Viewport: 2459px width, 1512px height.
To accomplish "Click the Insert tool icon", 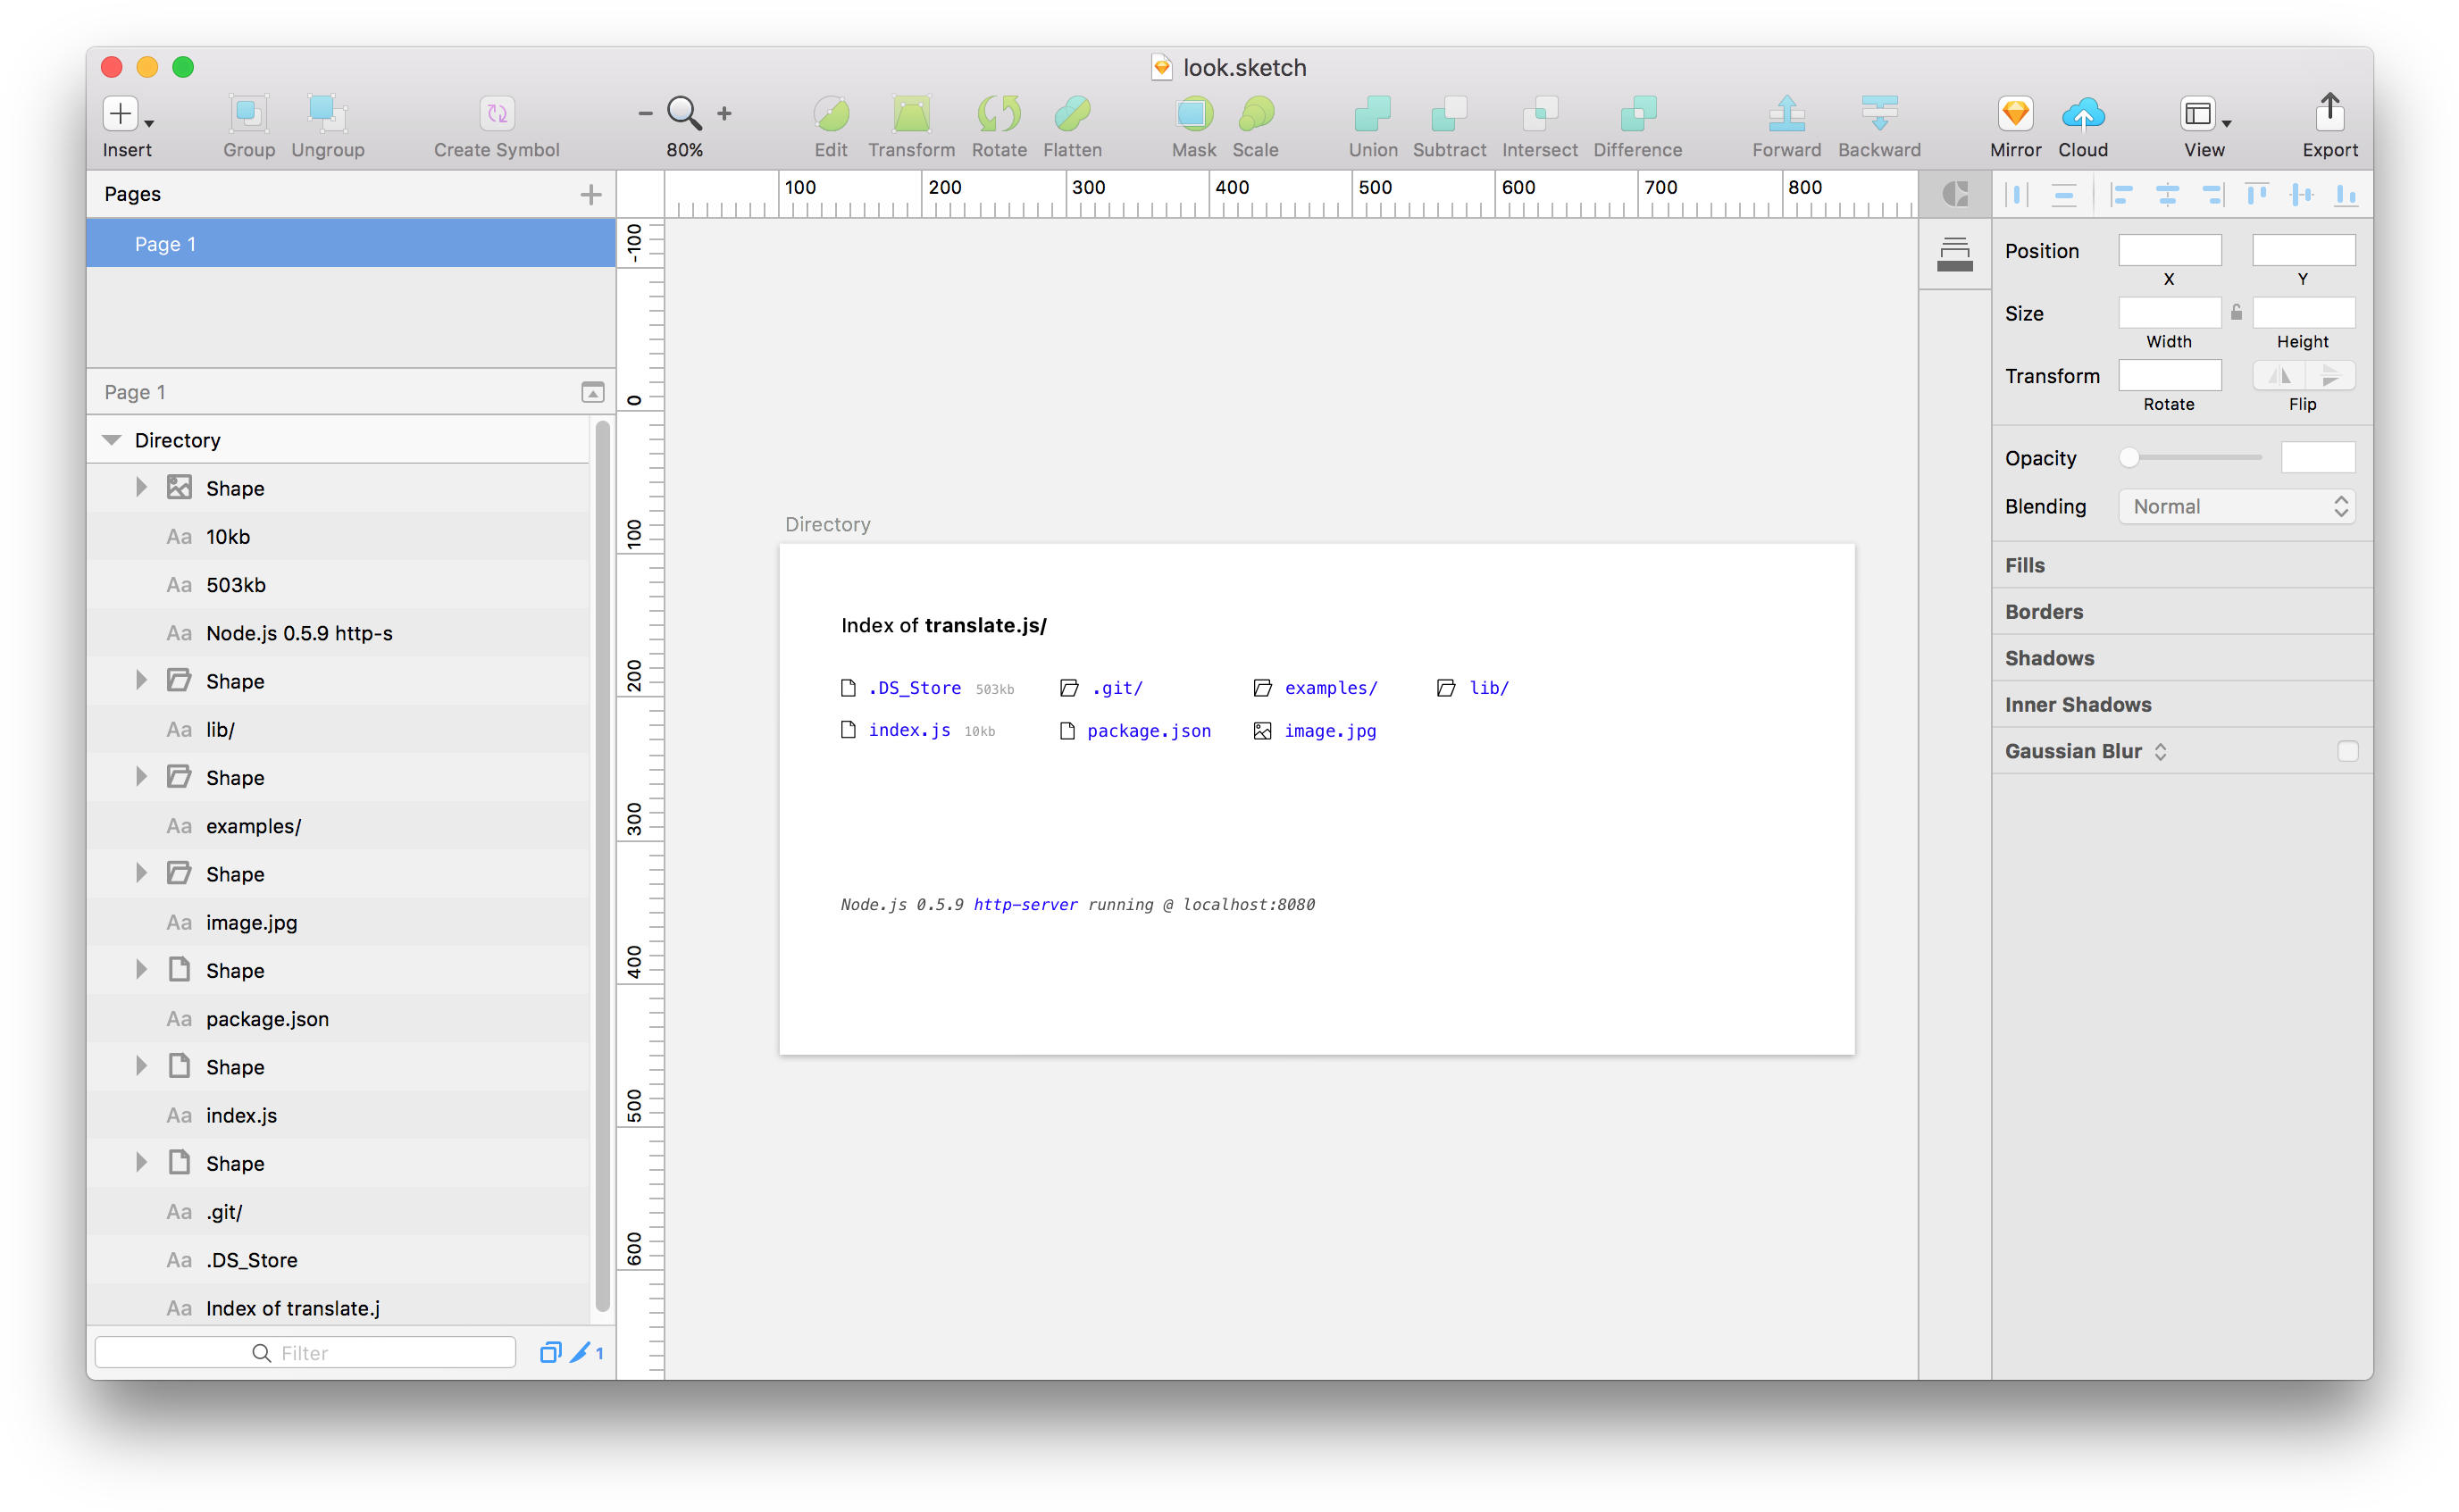I will (x=121, y=114).
